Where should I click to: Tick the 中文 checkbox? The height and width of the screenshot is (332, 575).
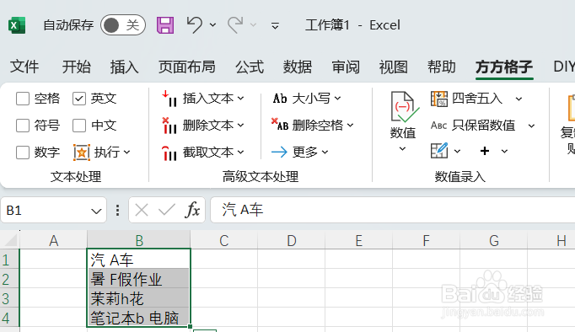(79, 126)
